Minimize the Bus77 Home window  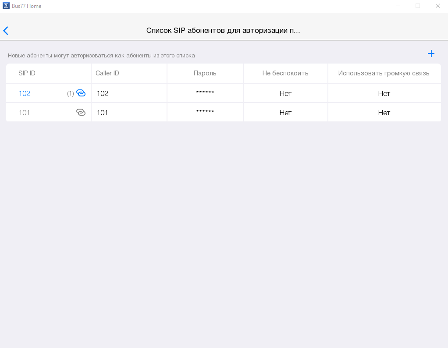(x=398, y=6)
